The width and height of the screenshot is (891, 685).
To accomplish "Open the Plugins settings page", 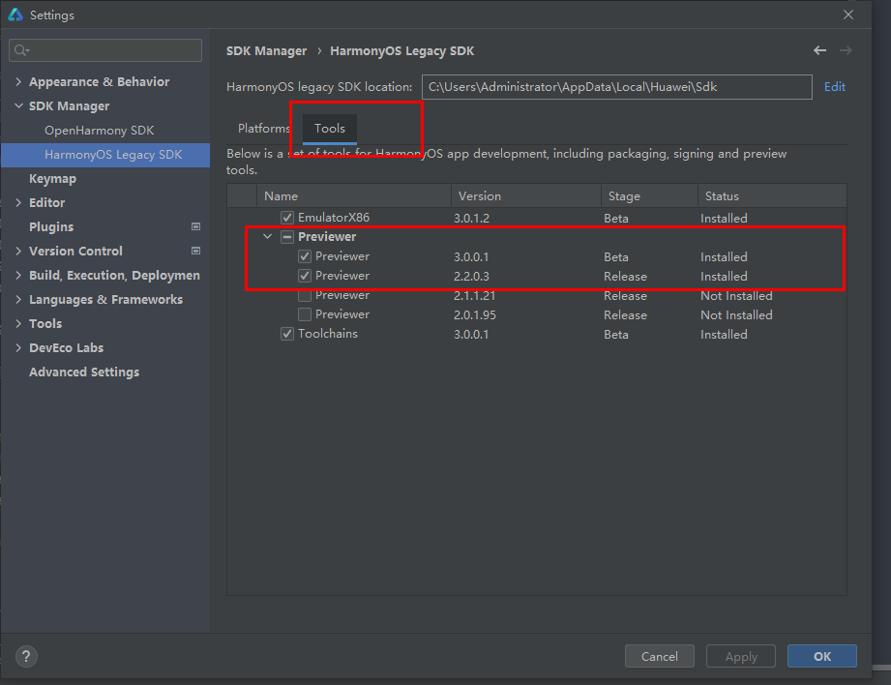I will (51, 226).
